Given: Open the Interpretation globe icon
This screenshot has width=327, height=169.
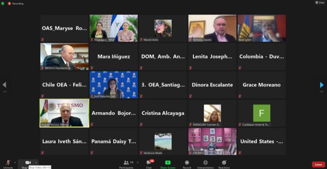Looking at the screenshot, I should coord(205,163).
